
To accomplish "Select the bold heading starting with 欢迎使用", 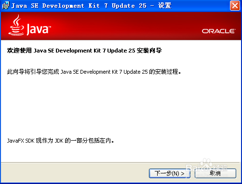I will tap(84, 51).
